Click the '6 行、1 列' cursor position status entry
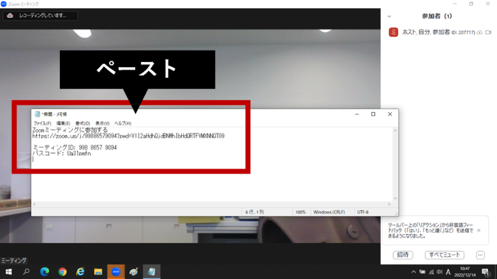Viewport: 497px width, 279px height. [x=255, y=212]
